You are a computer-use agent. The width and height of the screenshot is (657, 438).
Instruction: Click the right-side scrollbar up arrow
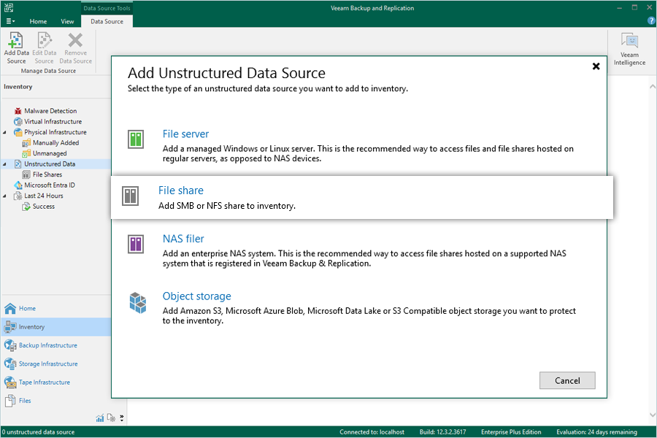pyautogui.click(x=653, y=86)
